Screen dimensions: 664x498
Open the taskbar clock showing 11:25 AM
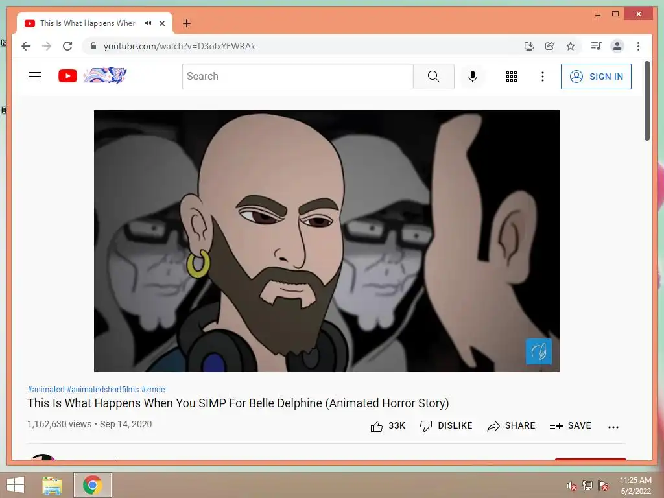(635, 485)
